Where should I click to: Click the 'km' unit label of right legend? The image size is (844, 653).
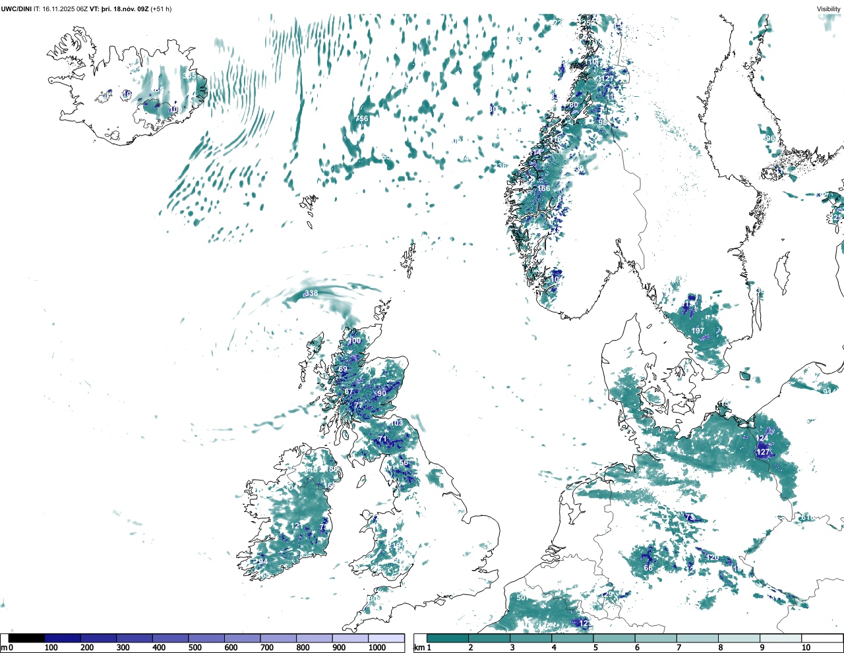point(419,648)
